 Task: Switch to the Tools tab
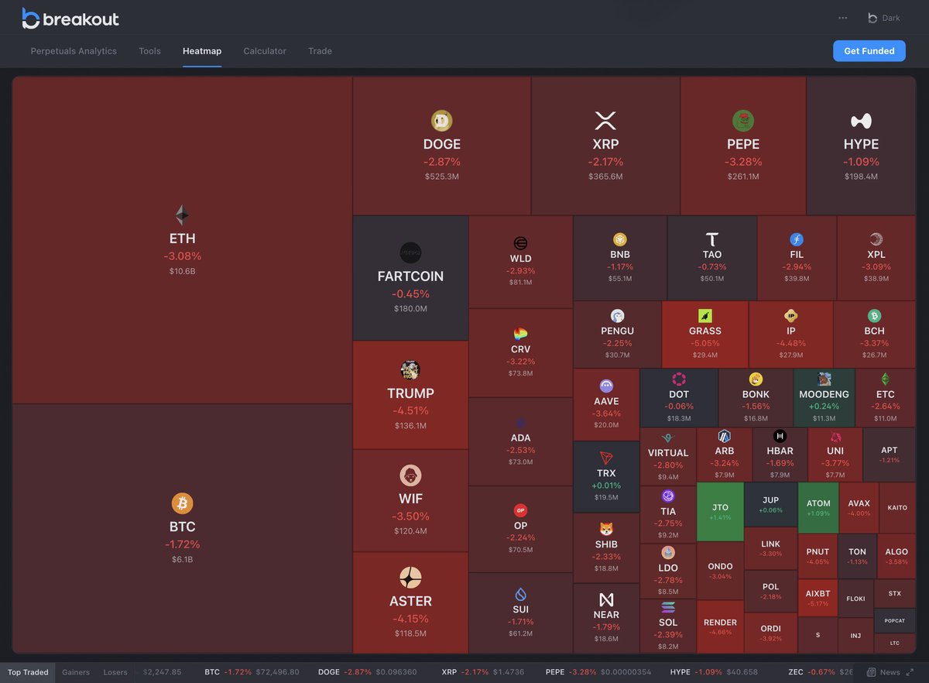point(149,51)
